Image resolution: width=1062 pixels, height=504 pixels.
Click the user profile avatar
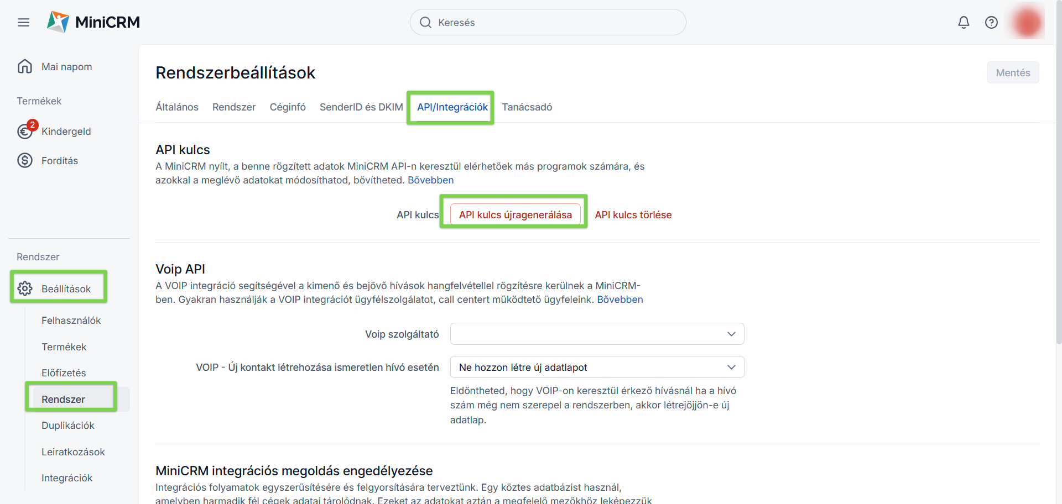(x=1027, y=23)
